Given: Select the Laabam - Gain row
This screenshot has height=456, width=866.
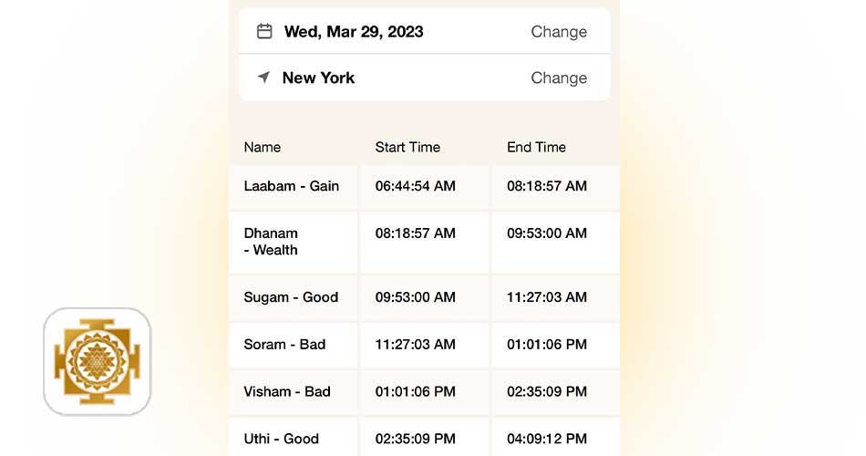Looking at the screenshot, I should click(424, 186).
